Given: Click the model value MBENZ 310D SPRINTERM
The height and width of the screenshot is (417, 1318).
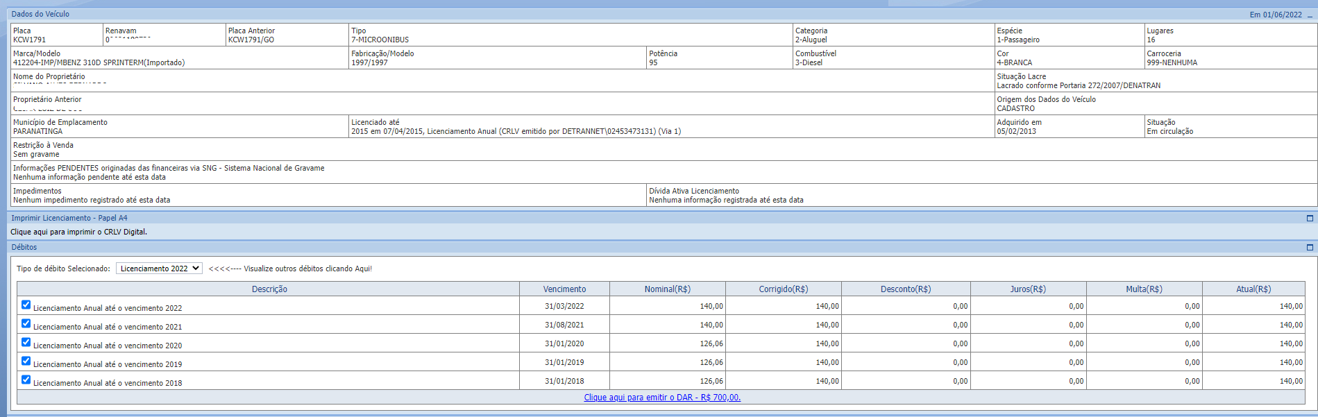Looking at the screenshot, I should (99, 62).
